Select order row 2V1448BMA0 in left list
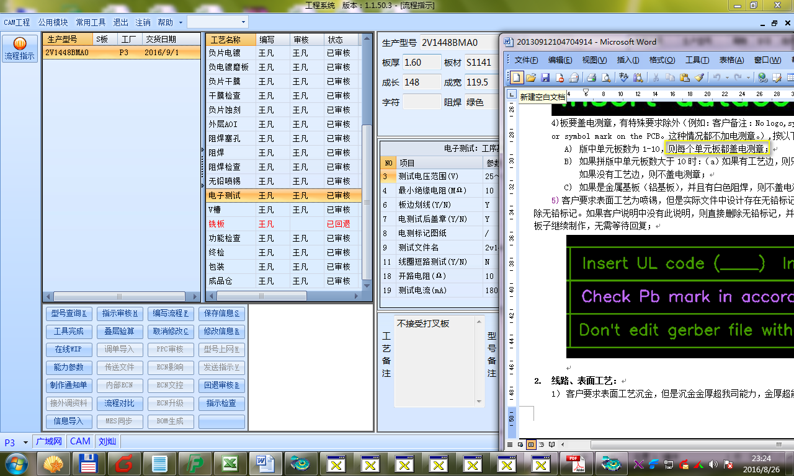794x476 pixels. tap(122, 53)
